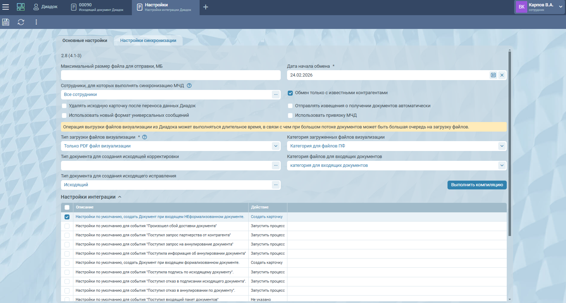Viewport: 566px width, 303px height.
Task: Click help icon next to МЧД synchronization label
Action: point(189,86)
